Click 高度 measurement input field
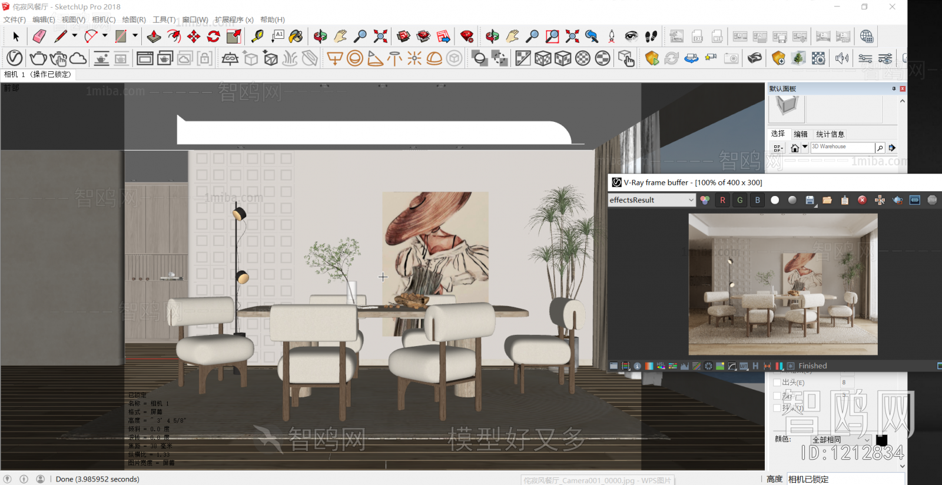The width and height of the screenshot is (942, 485). click(x=845, y=479)
